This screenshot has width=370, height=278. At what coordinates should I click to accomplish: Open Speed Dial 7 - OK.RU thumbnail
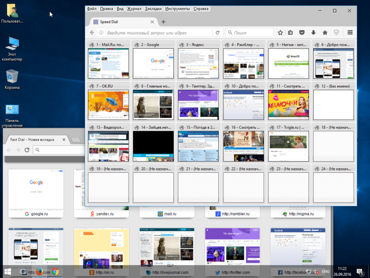click(x=108, y=105)
